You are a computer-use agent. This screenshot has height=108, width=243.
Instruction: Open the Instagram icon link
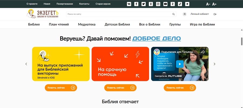point(158,4)
